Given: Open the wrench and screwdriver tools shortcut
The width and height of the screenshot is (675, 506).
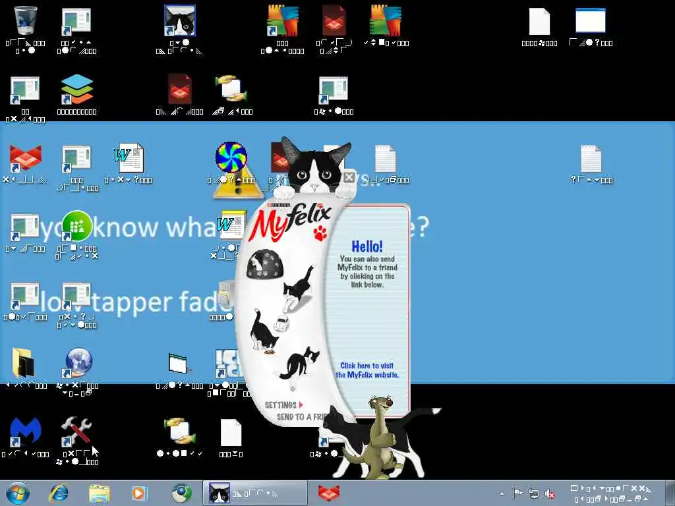Looking at the screenshot, I should pyautogui.click(x=76, y=431).
